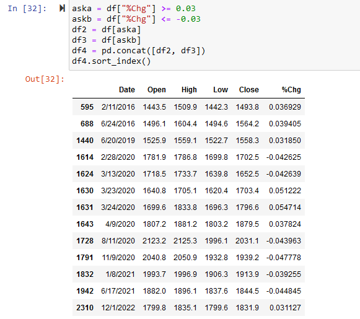Screen dimensions: 360x319
Task: Click %Chg value -0.043963
Action: (284, 241)
